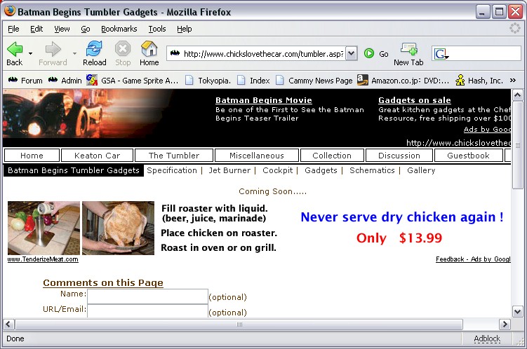Click the chicken on roaster photo
This screenshot has height=349, width=527.
pyautogui.click(x=119, y=228)
